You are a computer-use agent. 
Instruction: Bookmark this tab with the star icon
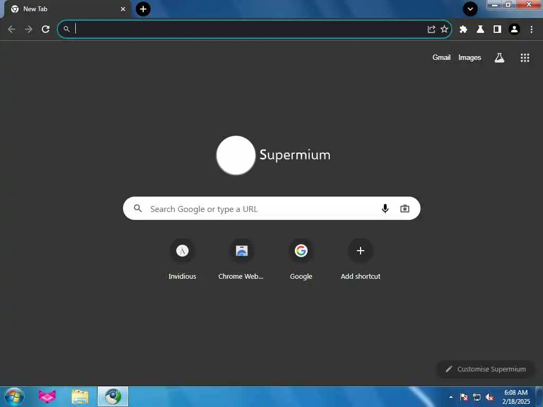click(x=444, y=29)
